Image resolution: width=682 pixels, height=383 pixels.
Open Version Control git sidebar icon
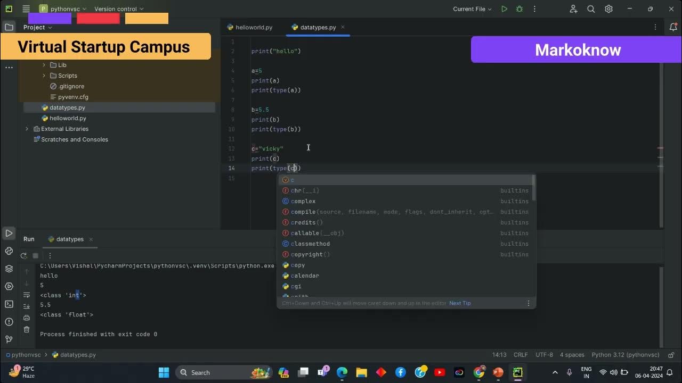pos(9,339)
